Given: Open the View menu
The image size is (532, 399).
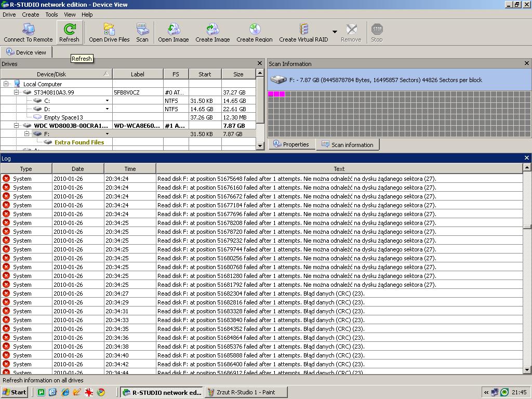Looking at the screenshot, I should coord(70,15).
